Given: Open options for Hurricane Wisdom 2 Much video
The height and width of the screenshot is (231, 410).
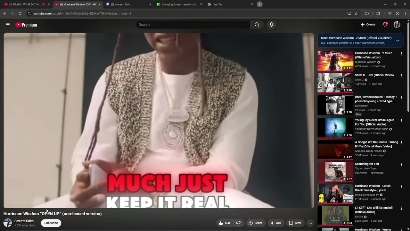Looking at the screenshot, I should coord(401,54).
